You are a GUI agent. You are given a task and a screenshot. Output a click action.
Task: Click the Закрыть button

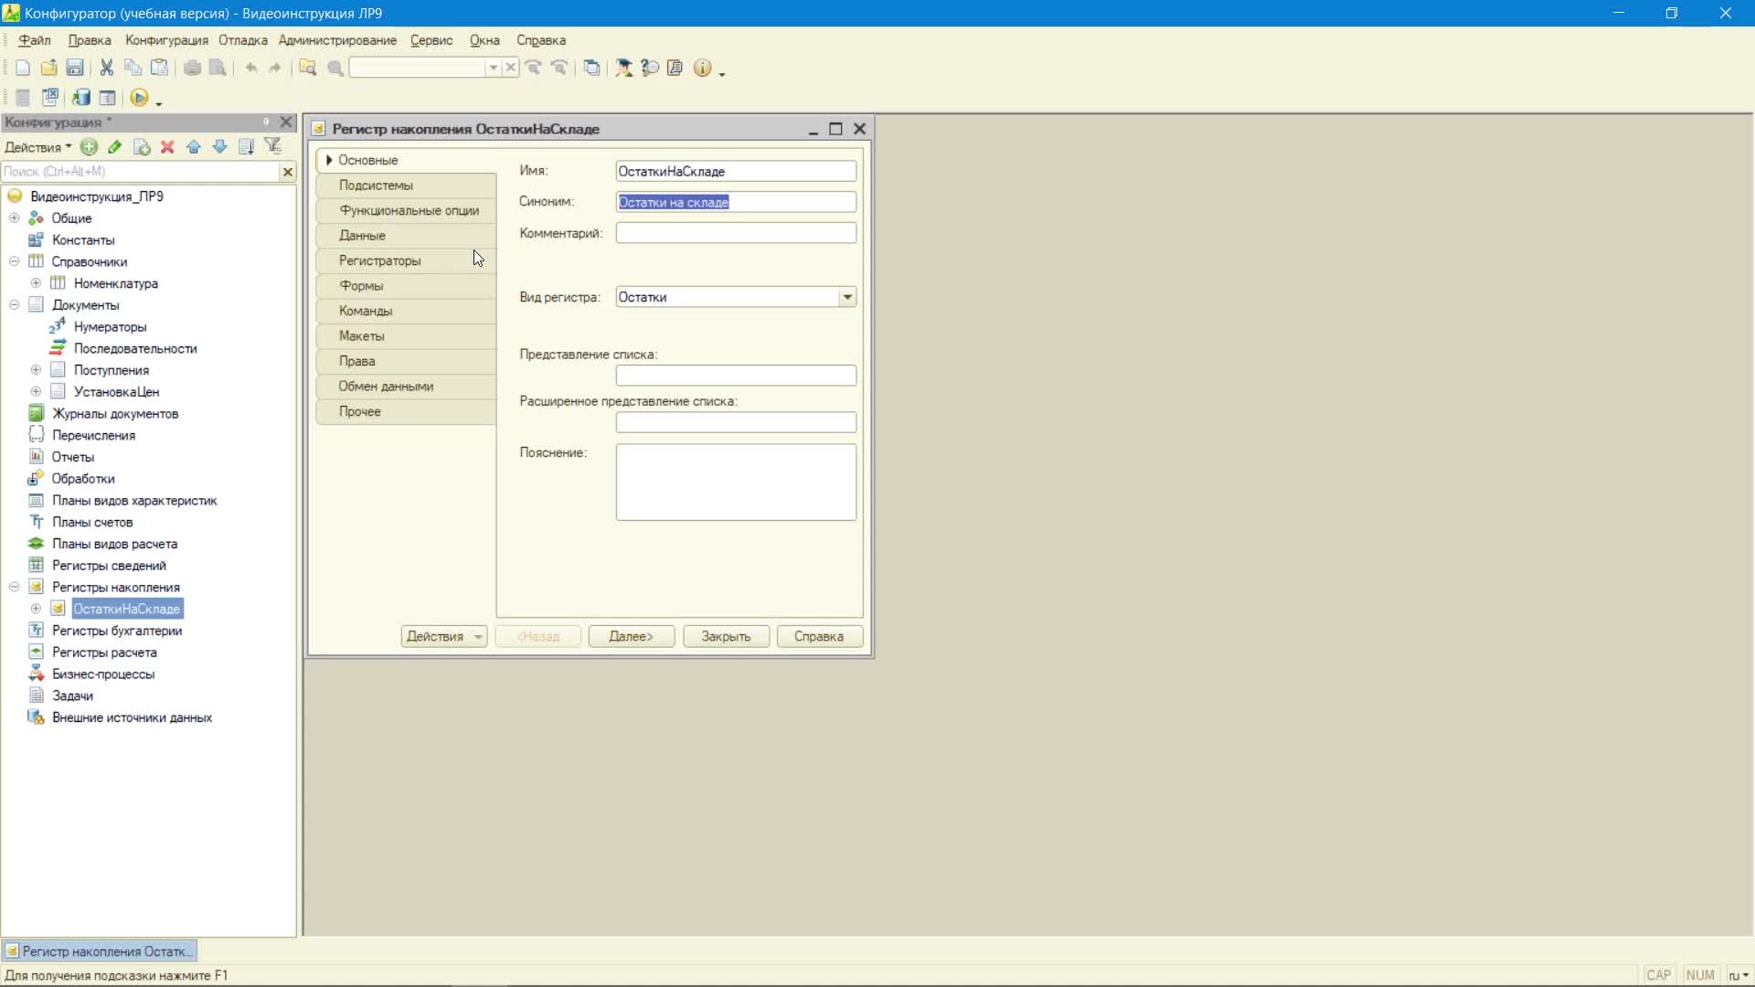[726, 637]
